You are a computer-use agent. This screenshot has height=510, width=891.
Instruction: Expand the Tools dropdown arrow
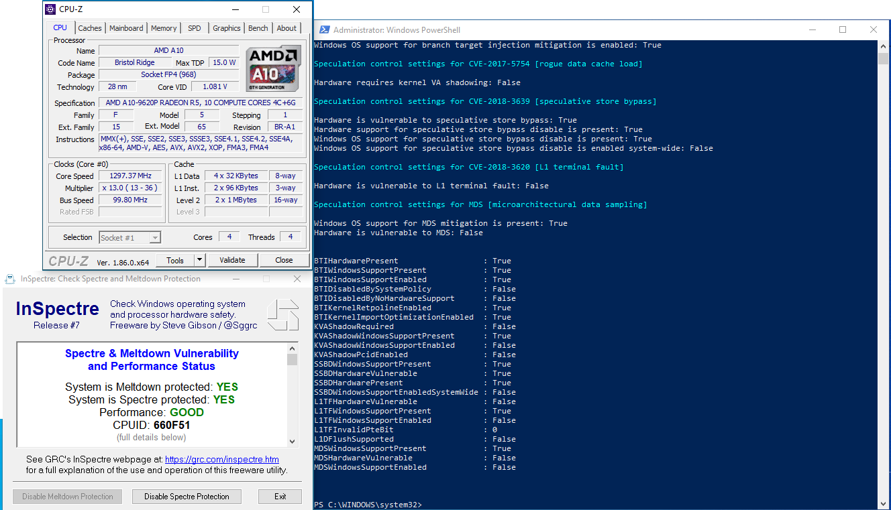point(200,260)
